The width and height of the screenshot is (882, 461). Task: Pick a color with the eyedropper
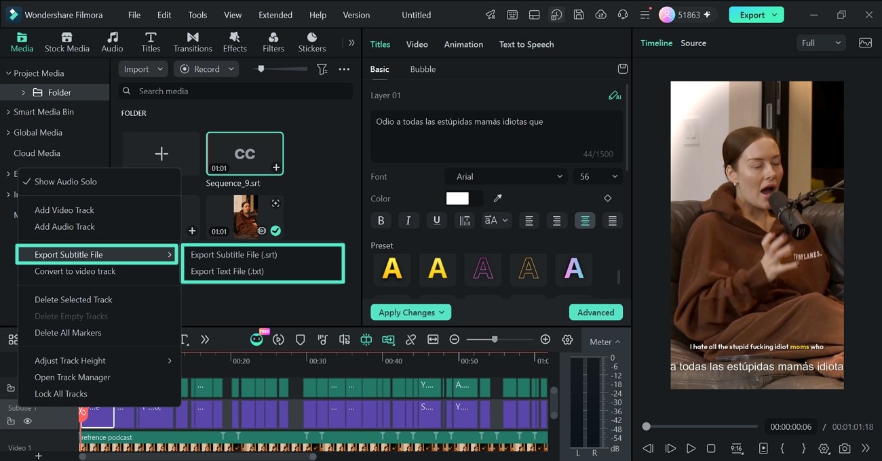pyautogui.click(x=497, y=199)
